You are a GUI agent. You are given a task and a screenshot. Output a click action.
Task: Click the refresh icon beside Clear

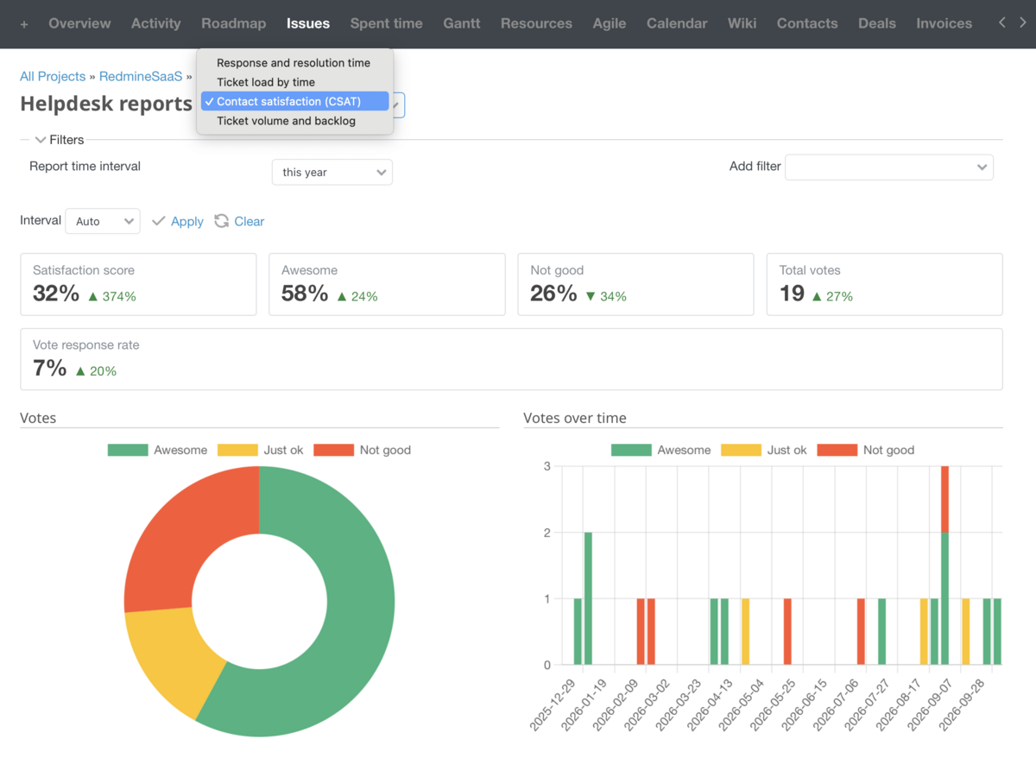click(x=222, y=221)
